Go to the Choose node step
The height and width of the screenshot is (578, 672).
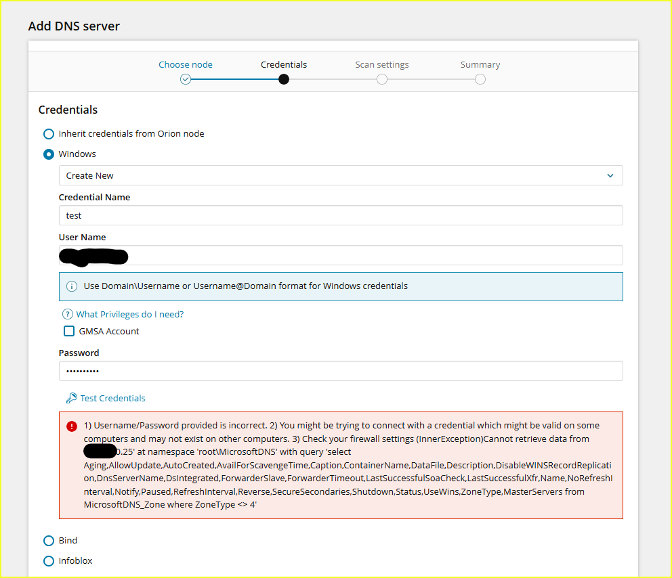(x=186, y=65)
